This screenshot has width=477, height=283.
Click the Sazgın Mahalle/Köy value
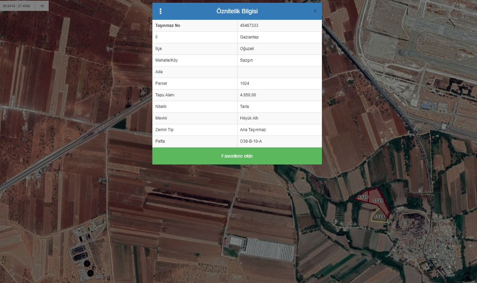(x=246, y=60)
